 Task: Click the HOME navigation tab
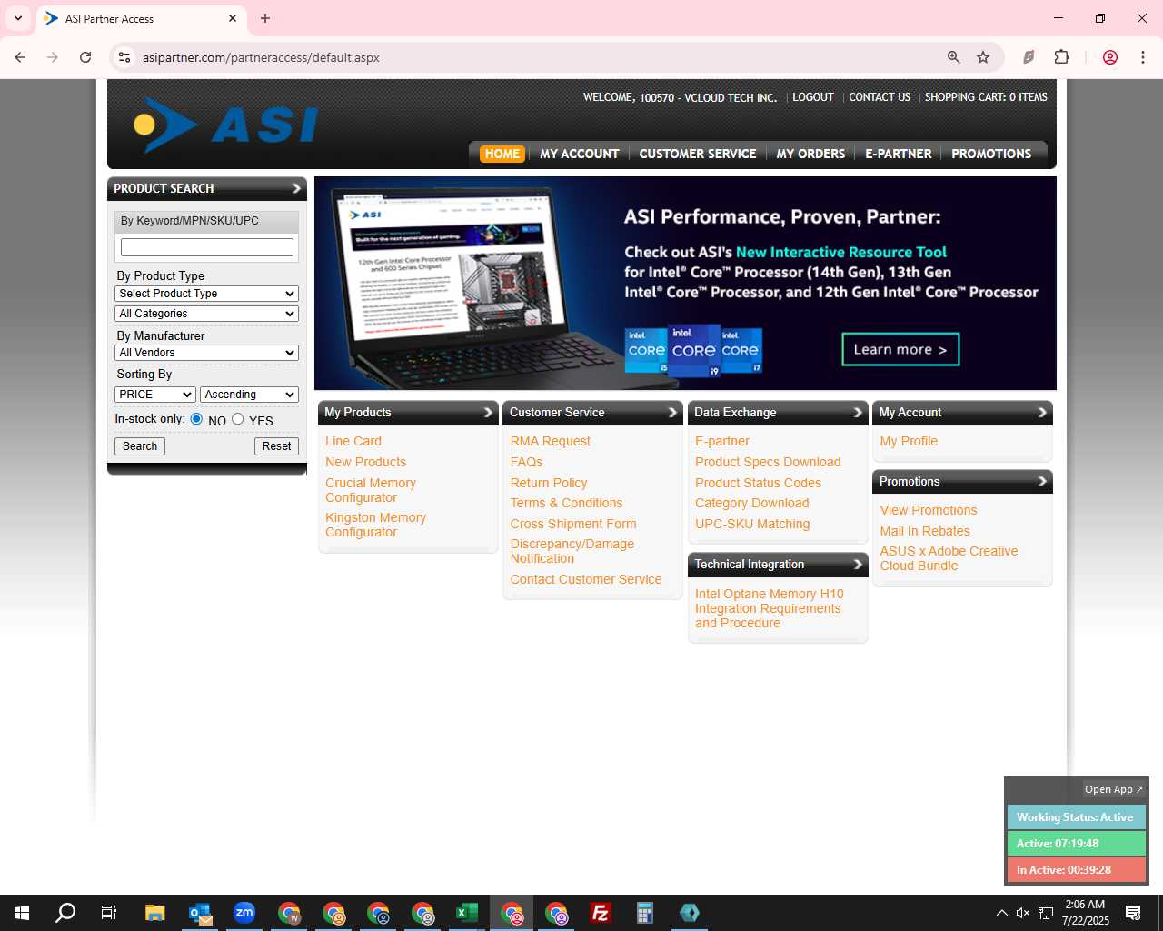click(x=502, y=154)
